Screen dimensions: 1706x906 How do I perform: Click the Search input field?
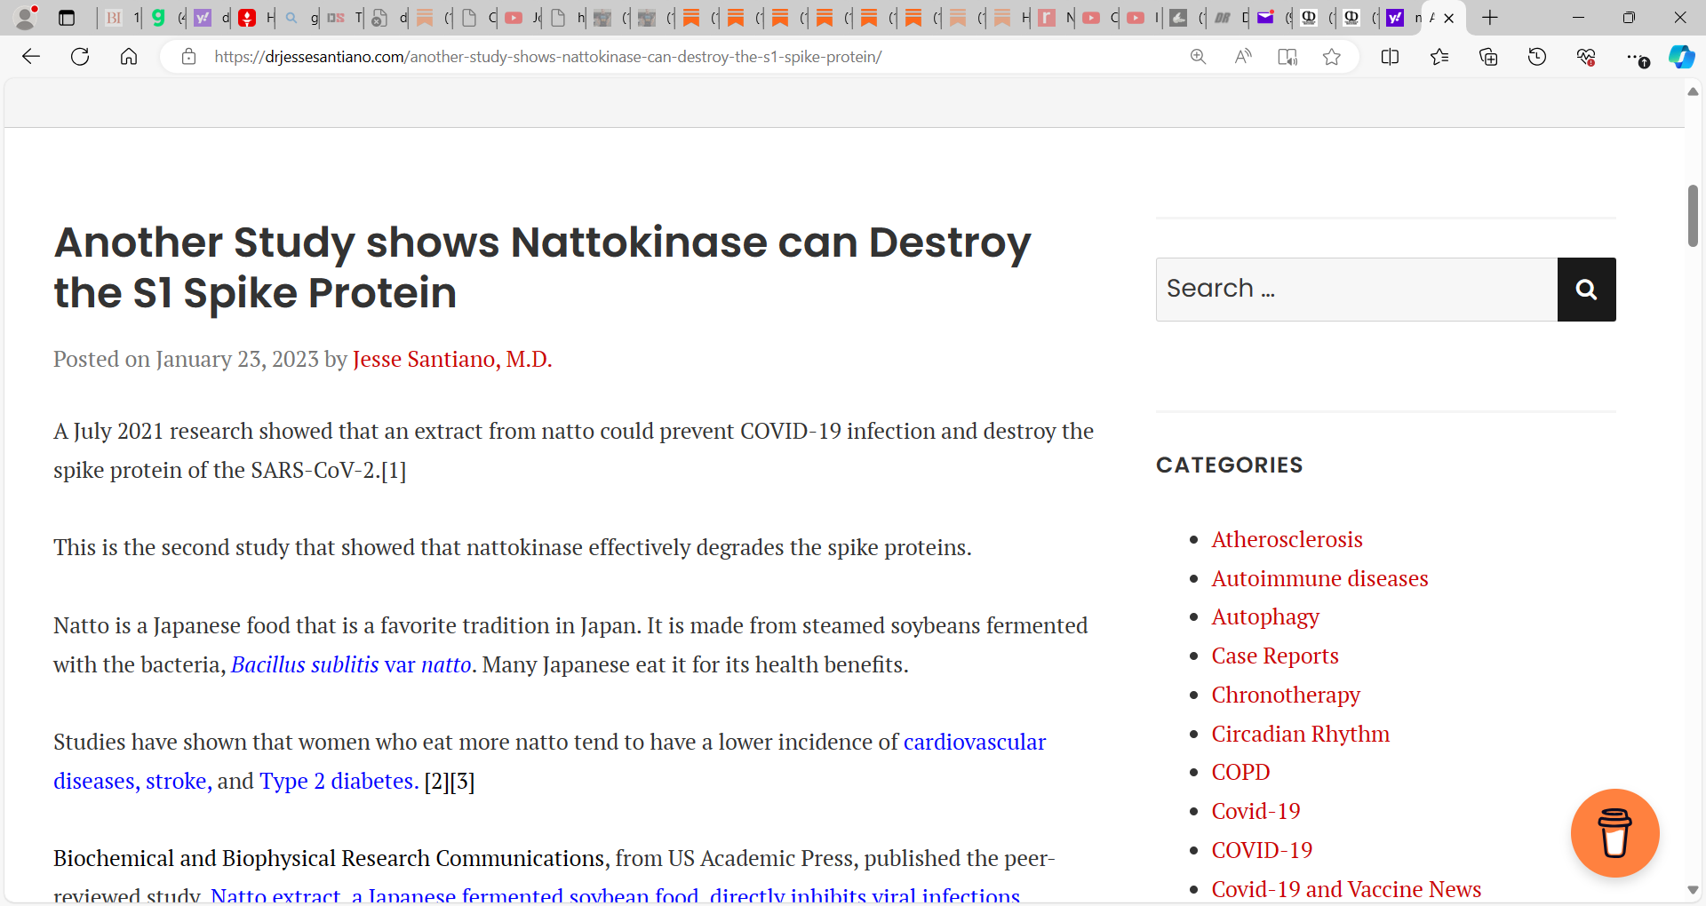pos(1357,290)
